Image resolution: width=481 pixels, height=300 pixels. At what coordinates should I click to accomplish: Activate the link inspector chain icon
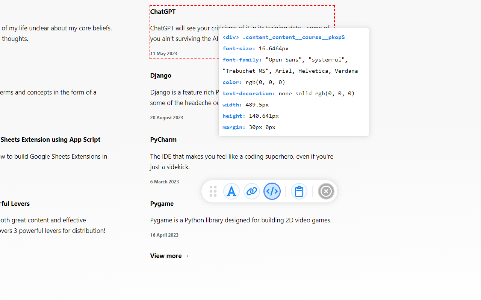coord(252,191)
